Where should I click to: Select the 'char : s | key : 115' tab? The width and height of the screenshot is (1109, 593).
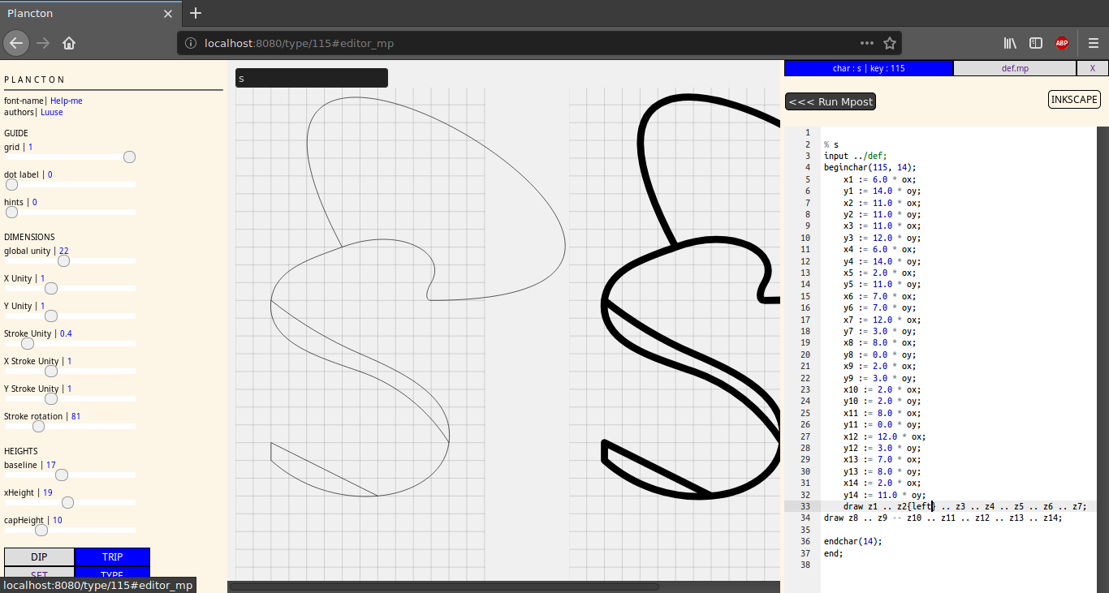pos(868,68)
